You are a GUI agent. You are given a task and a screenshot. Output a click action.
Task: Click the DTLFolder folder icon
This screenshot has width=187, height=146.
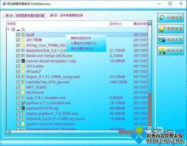click(x=23, y=66)
